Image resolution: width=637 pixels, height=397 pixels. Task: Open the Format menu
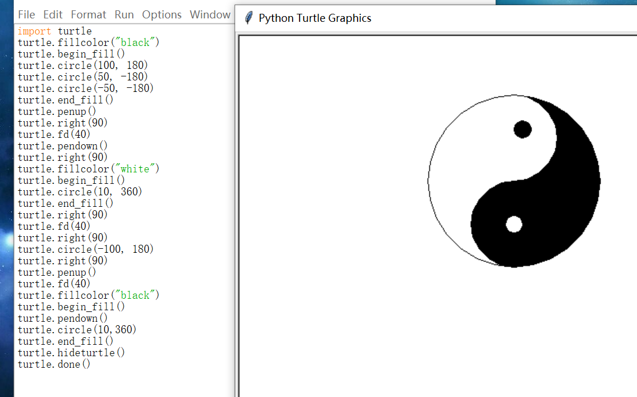[x=89, y=14]
